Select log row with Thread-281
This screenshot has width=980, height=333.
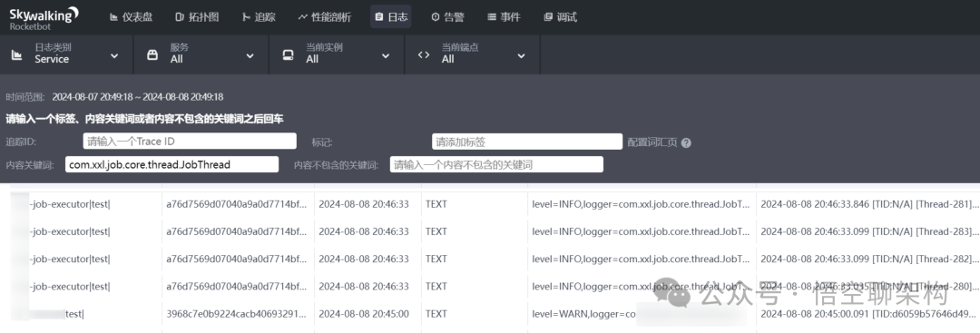(x=490, y=203)
